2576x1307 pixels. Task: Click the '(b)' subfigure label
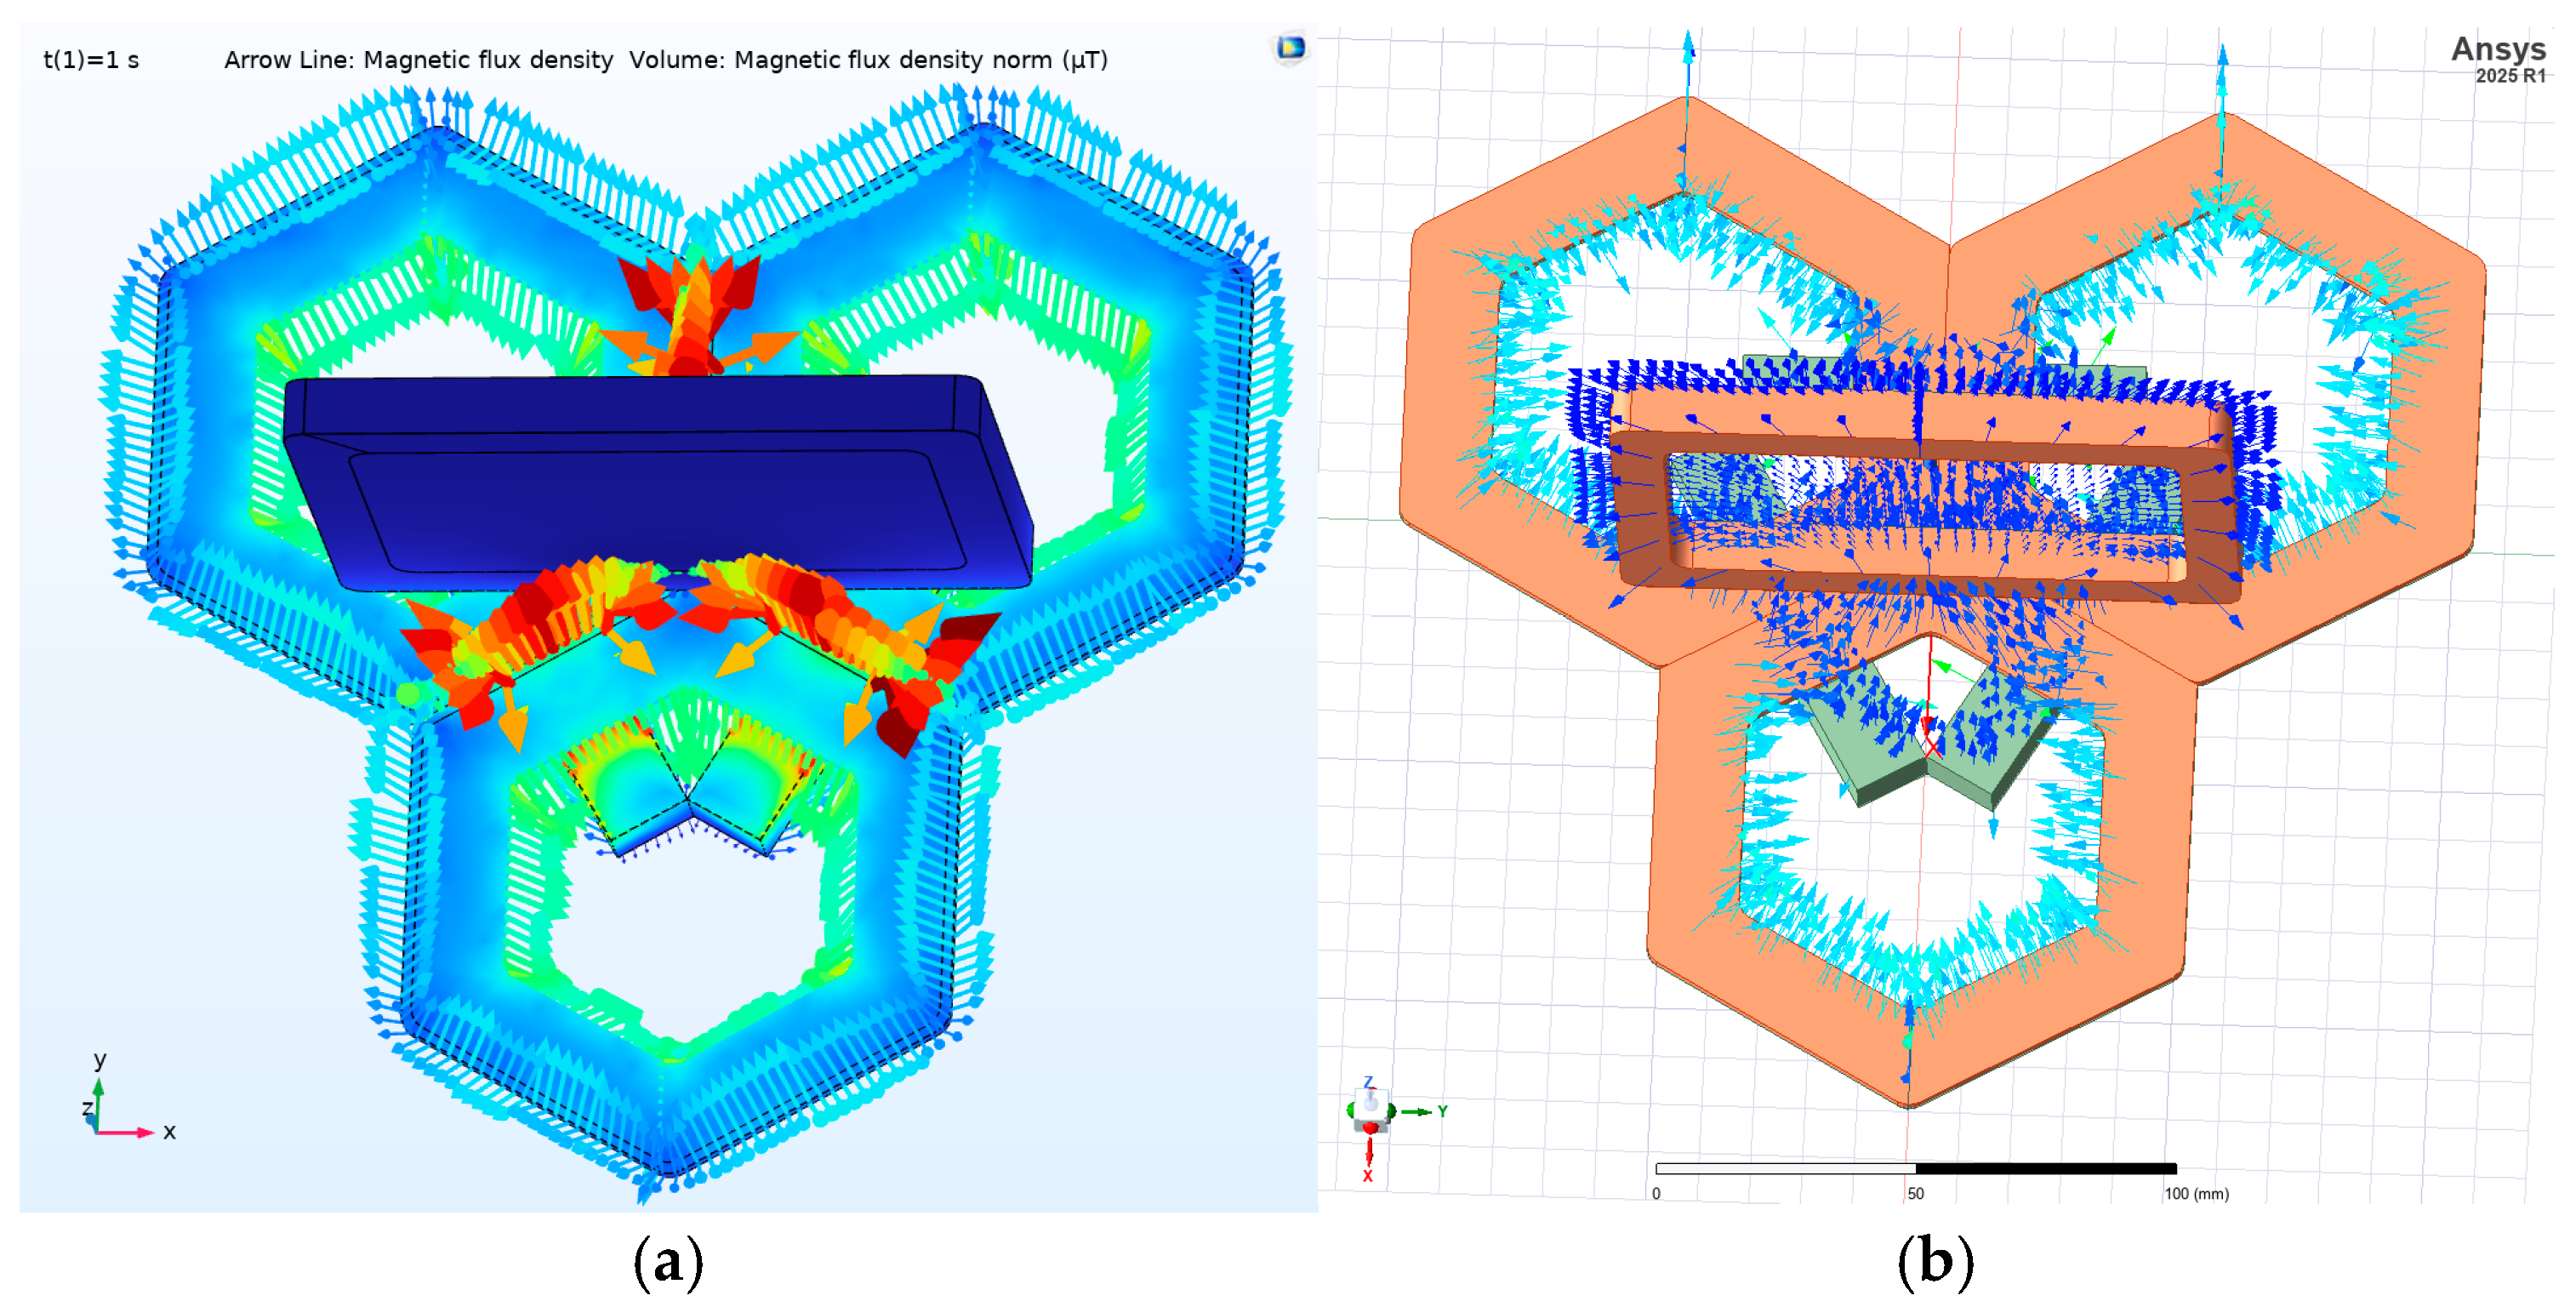click(1935, 1261)
